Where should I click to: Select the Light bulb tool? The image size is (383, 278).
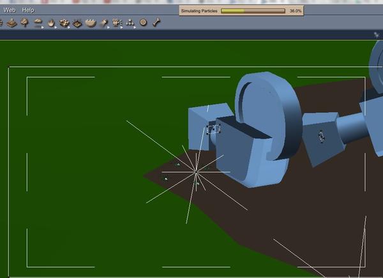tap(104, 23)
